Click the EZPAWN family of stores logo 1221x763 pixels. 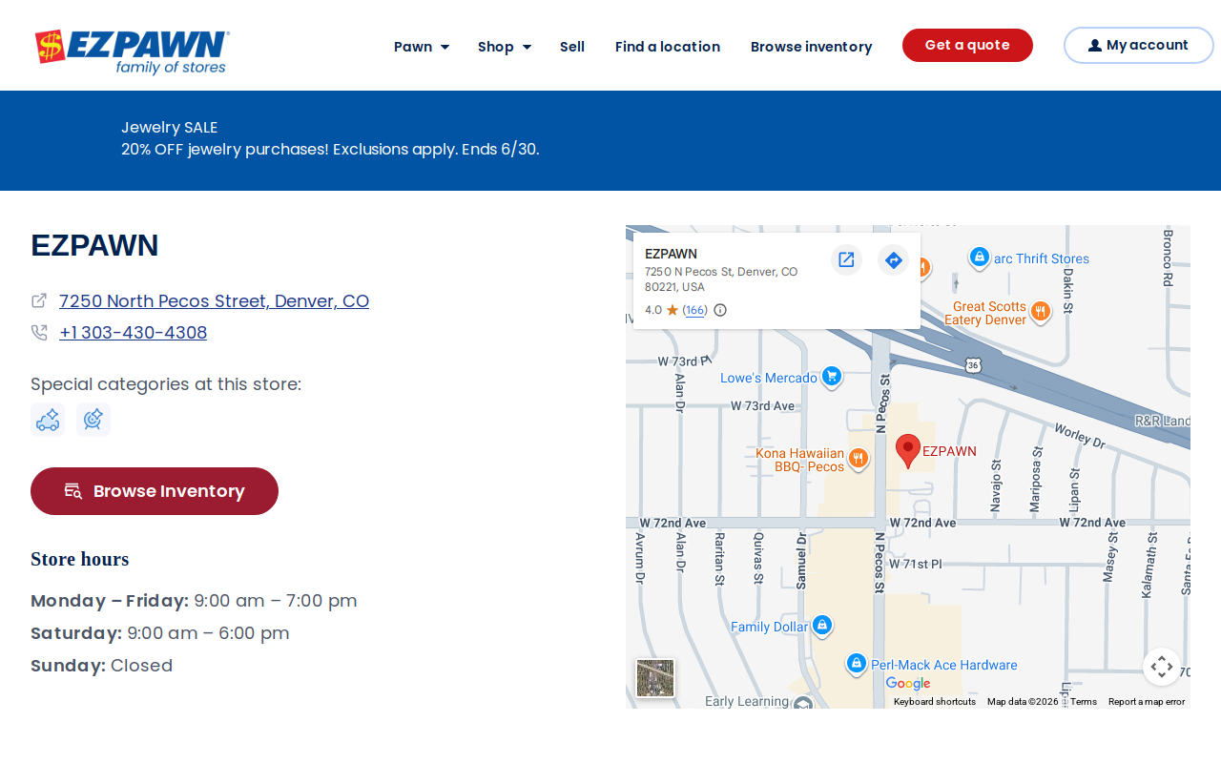tap(132, 52)
